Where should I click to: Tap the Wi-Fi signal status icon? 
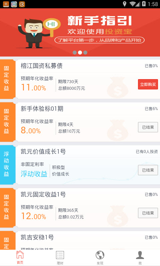click(133, 4)
